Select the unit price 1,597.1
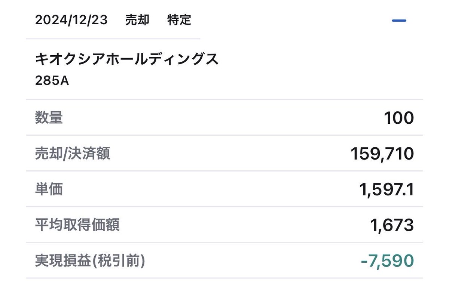 [x=387, y=189]
